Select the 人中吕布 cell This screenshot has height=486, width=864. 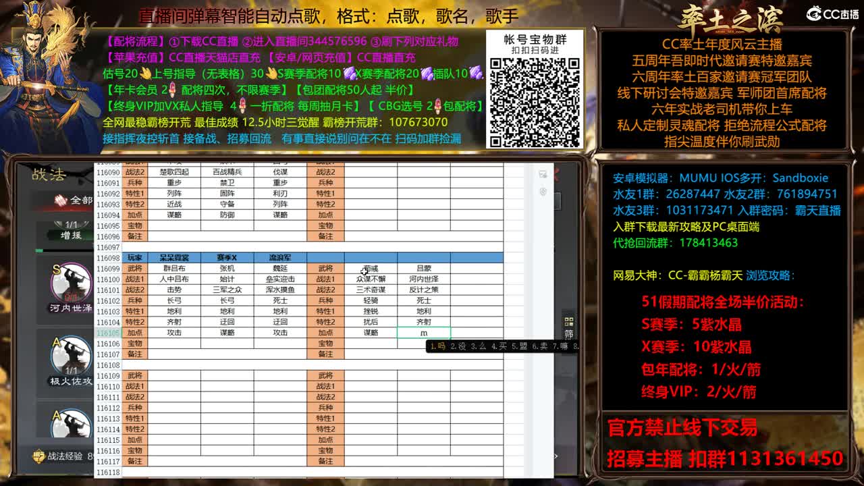coord(174,279)
